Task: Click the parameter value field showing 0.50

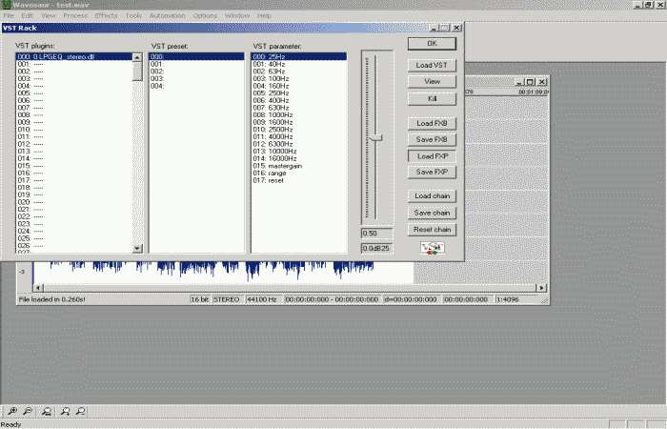Action: [376, 233]
